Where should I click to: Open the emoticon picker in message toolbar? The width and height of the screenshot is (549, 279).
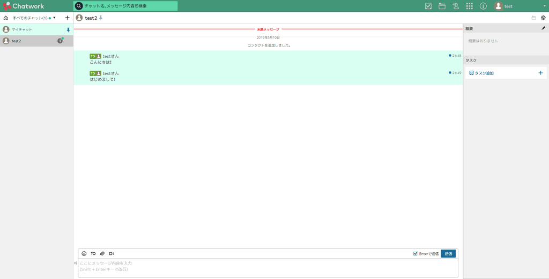tap(84, 253)
